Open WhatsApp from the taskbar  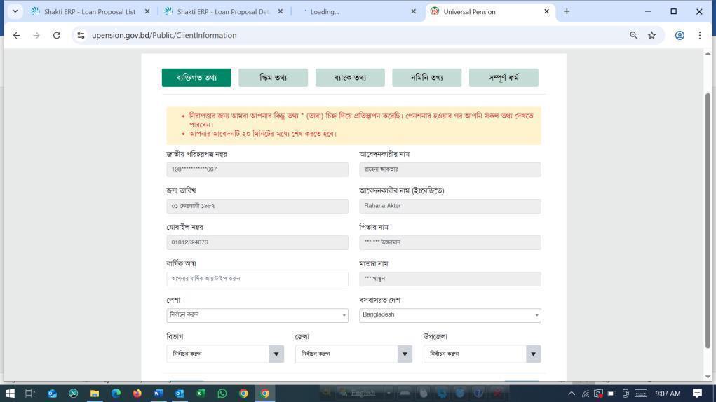(222, 393)
